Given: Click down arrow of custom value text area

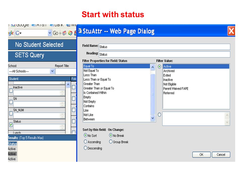Looking at the screenshot, I should click(x=227, y=122).
